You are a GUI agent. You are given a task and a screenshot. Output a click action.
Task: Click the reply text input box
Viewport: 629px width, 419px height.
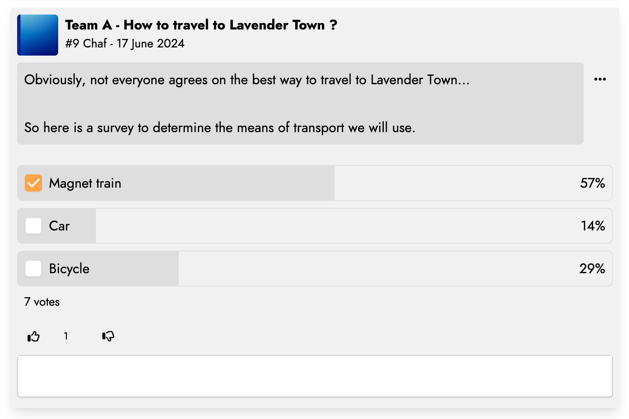(315, 376)
